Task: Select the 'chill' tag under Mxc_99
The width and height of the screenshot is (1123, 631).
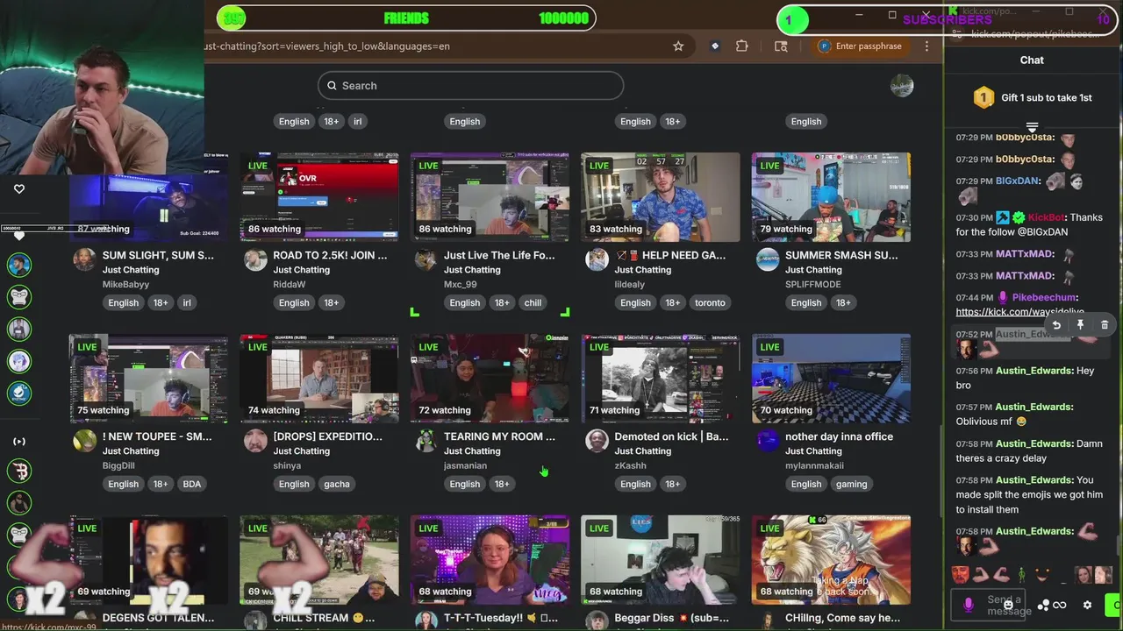Action: click(533, 303)
